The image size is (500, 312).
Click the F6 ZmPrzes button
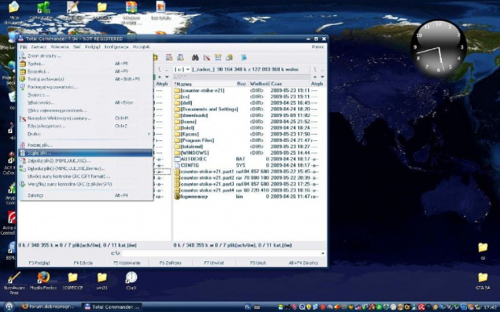click(x=170, y=263)
